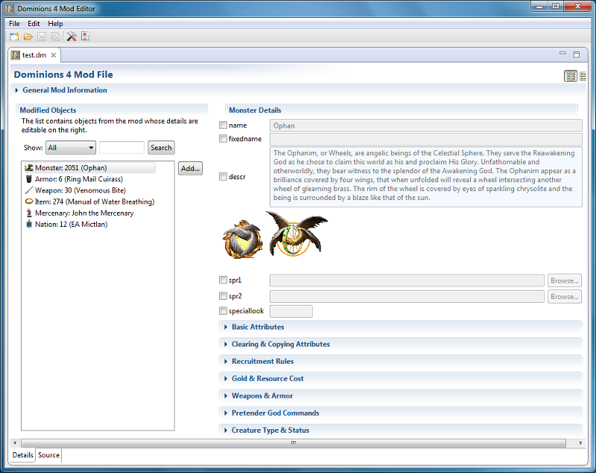This screenshot has height=473, width=596.
Task: Click the Ophanim description text box
Action: pos(425,177)
